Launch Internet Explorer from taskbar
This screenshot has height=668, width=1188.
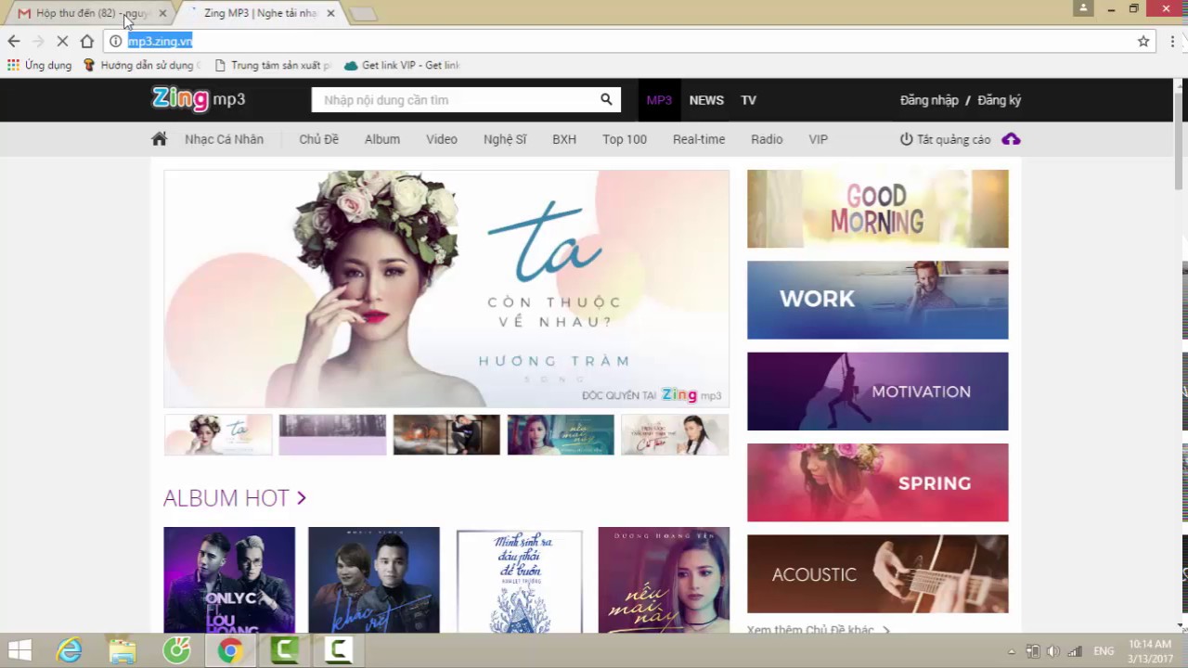click(x=70, y=650)
